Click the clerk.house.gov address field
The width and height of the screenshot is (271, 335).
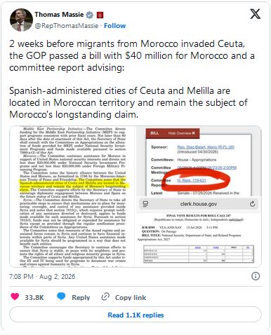(x=199, y=204)
